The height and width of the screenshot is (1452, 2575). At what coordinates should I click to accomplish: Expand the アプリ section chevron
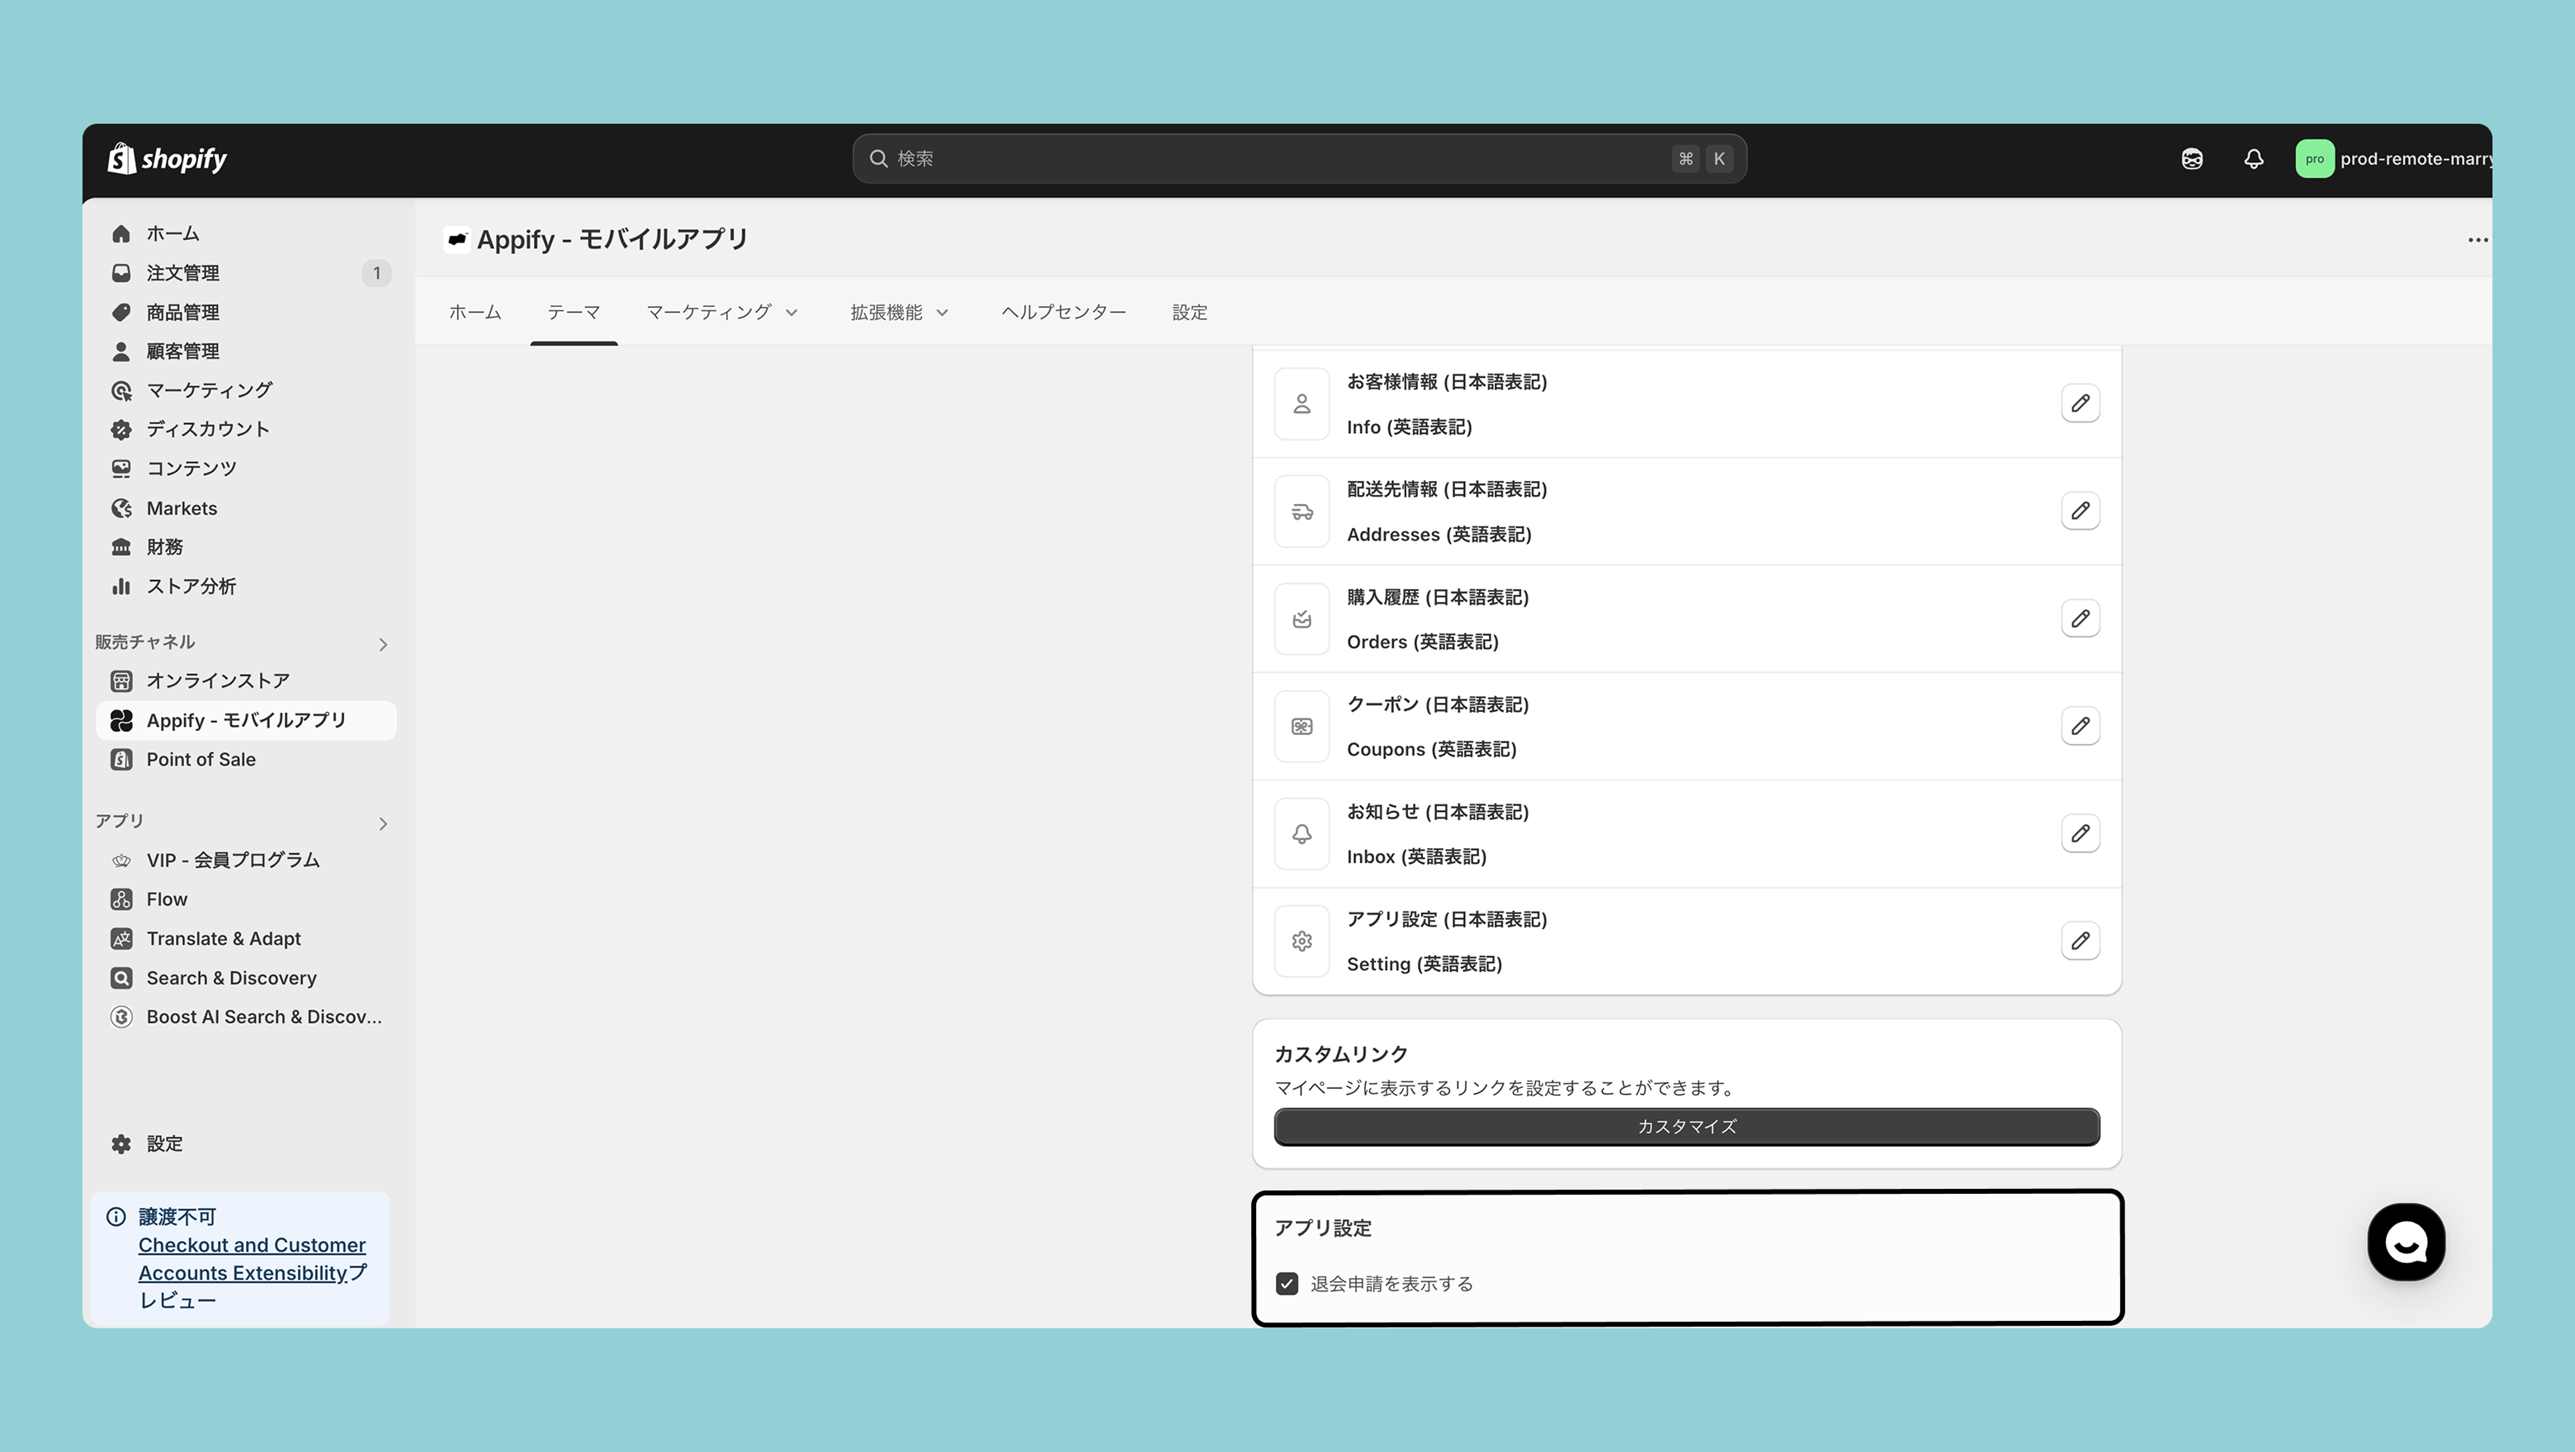click(383, 823)
